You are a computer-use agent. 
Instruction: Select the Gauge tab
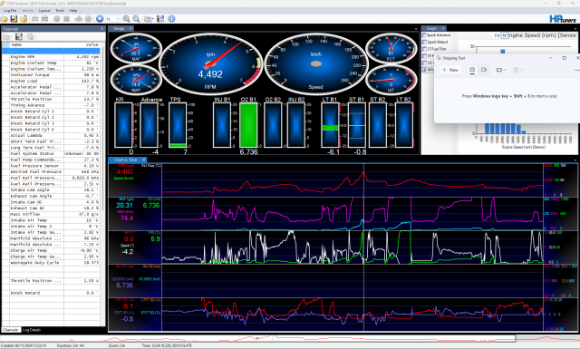tap(119, 28)
